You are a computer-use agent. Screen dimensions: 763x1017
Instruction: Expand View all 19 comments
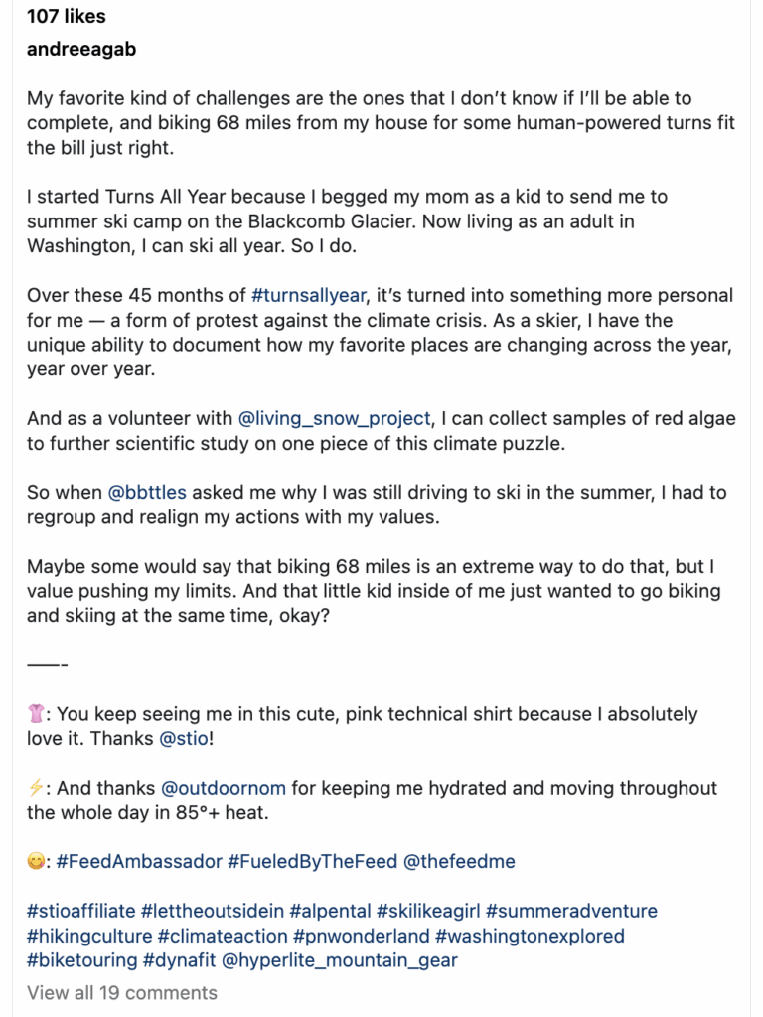point(122,993)
